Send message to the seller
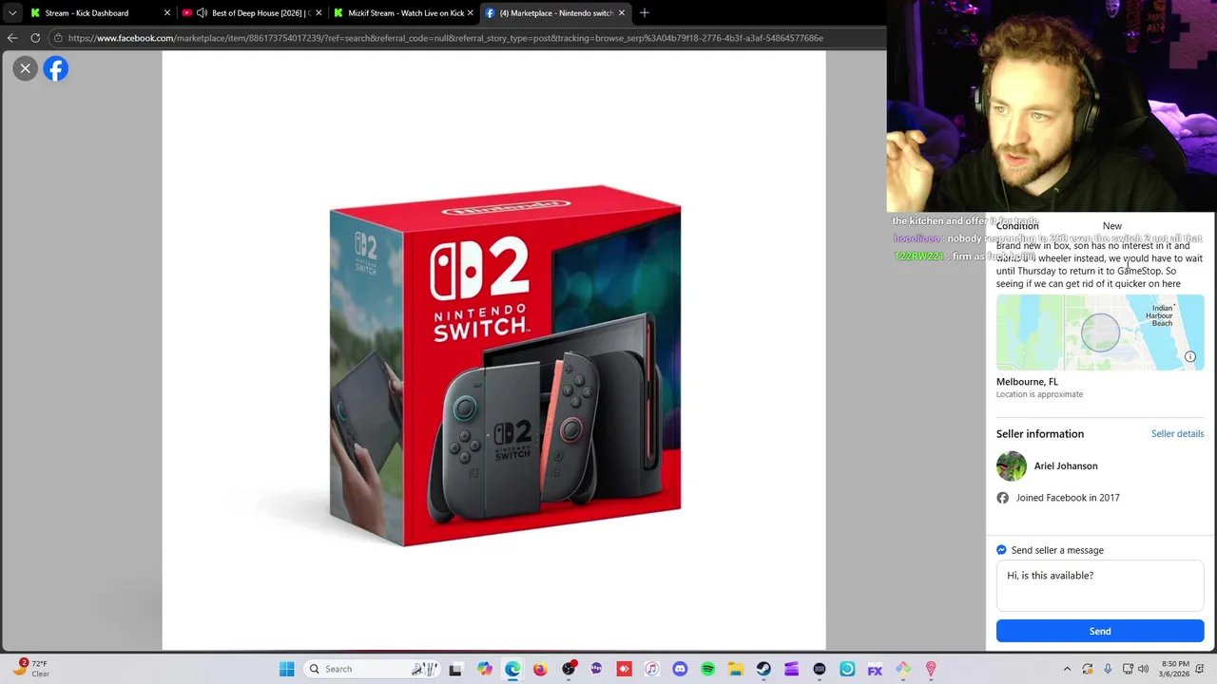Viewport: 1217px width, 684px height. tap(1100, 631)
